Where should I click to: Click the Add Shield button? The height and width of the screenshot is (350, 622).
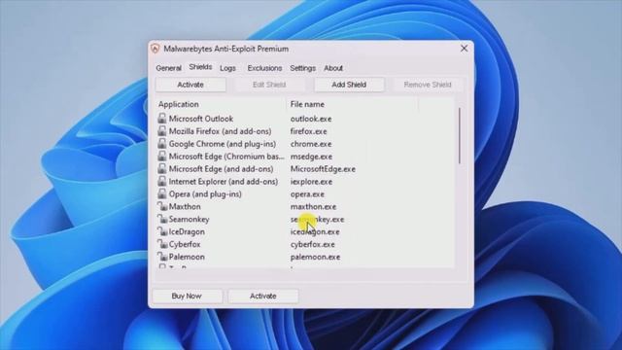(x=349, y=85)
